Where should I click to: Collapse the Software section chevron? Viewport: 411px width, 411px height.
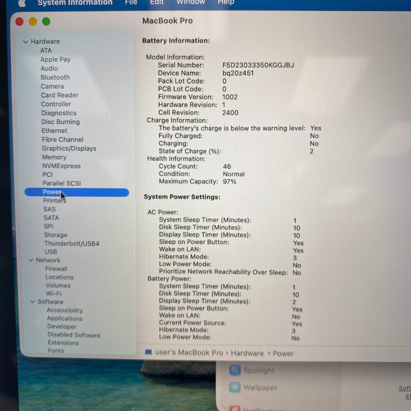(x=33, y=301)
